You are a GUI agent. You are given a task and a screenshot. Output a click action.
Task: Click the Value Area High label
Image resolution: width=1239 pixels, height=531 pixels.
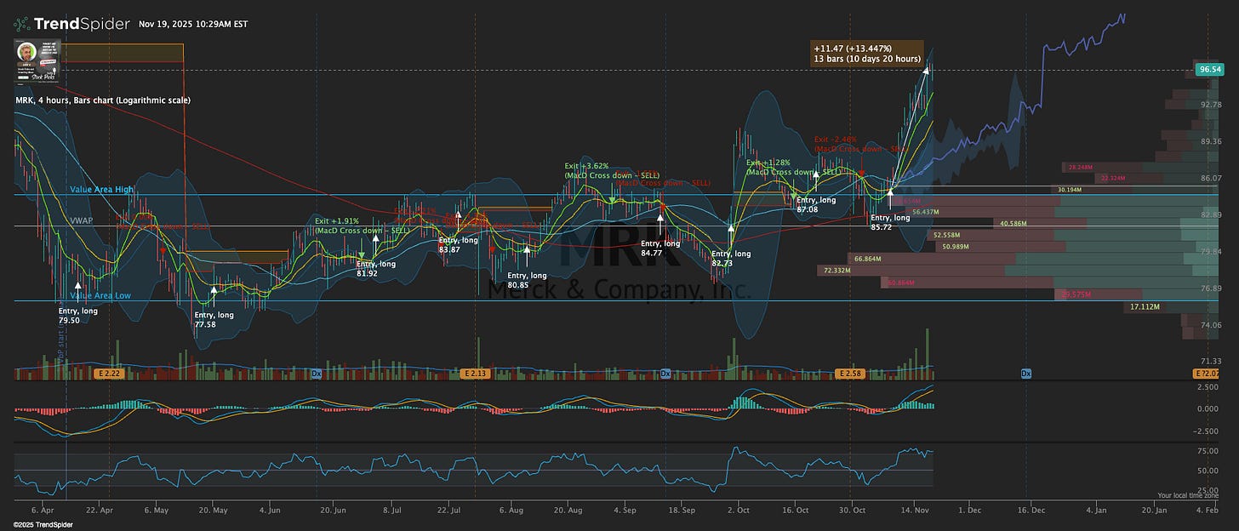(x=100, y=189)
